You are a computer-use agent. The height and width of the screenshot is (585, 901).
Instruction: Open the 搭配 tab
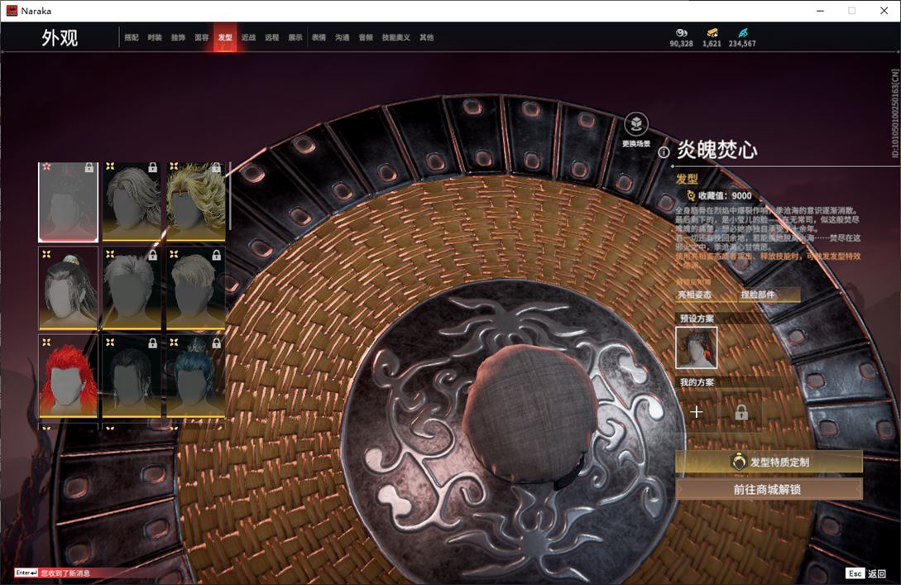[132, 37]
